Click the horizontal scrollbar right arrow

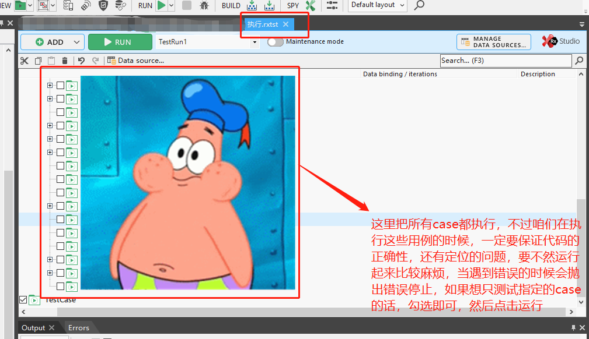571,312
